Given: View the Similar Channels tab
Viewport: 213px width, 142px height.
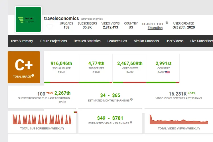Looking at the screenshot, I should tap(146, 41).
